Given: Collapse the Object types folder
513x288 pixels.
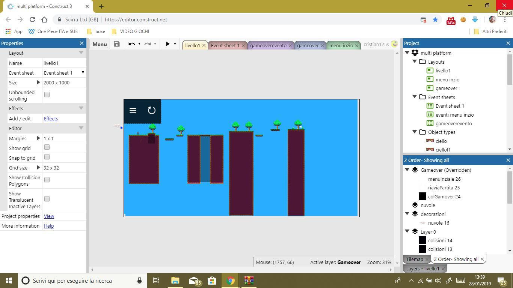Looking at the screenshot, I should click(x=415, y=132).
